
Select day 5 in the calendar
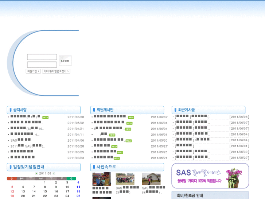tap(12, 187)
